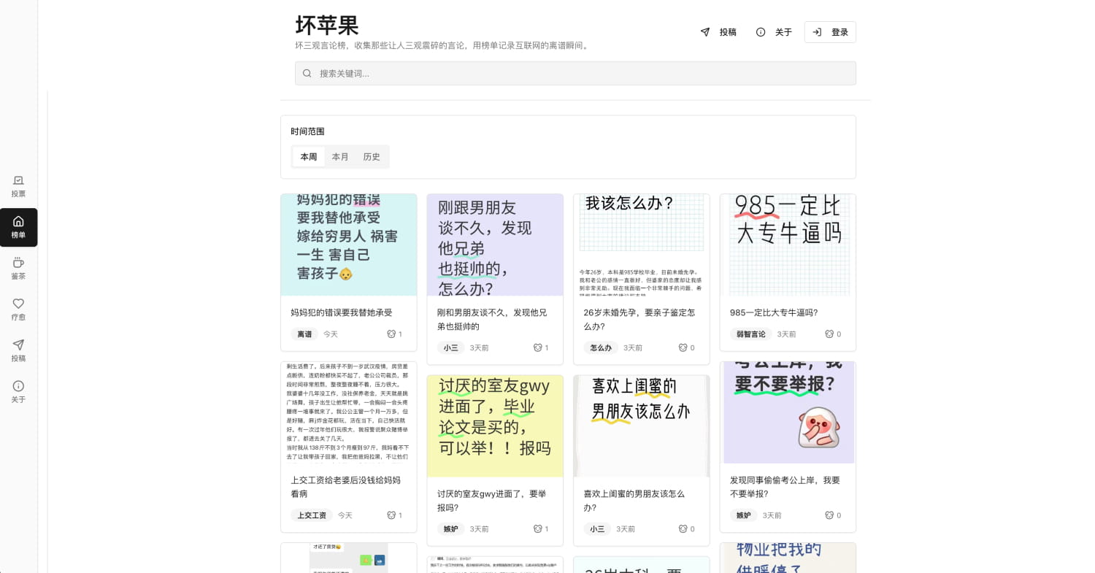Open the 疗愈 heart icon in sidebar

(x=18, y=304)
